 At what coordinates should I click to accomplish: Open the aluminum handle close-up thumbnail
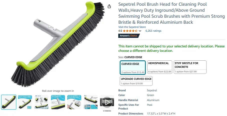[58, 102]
